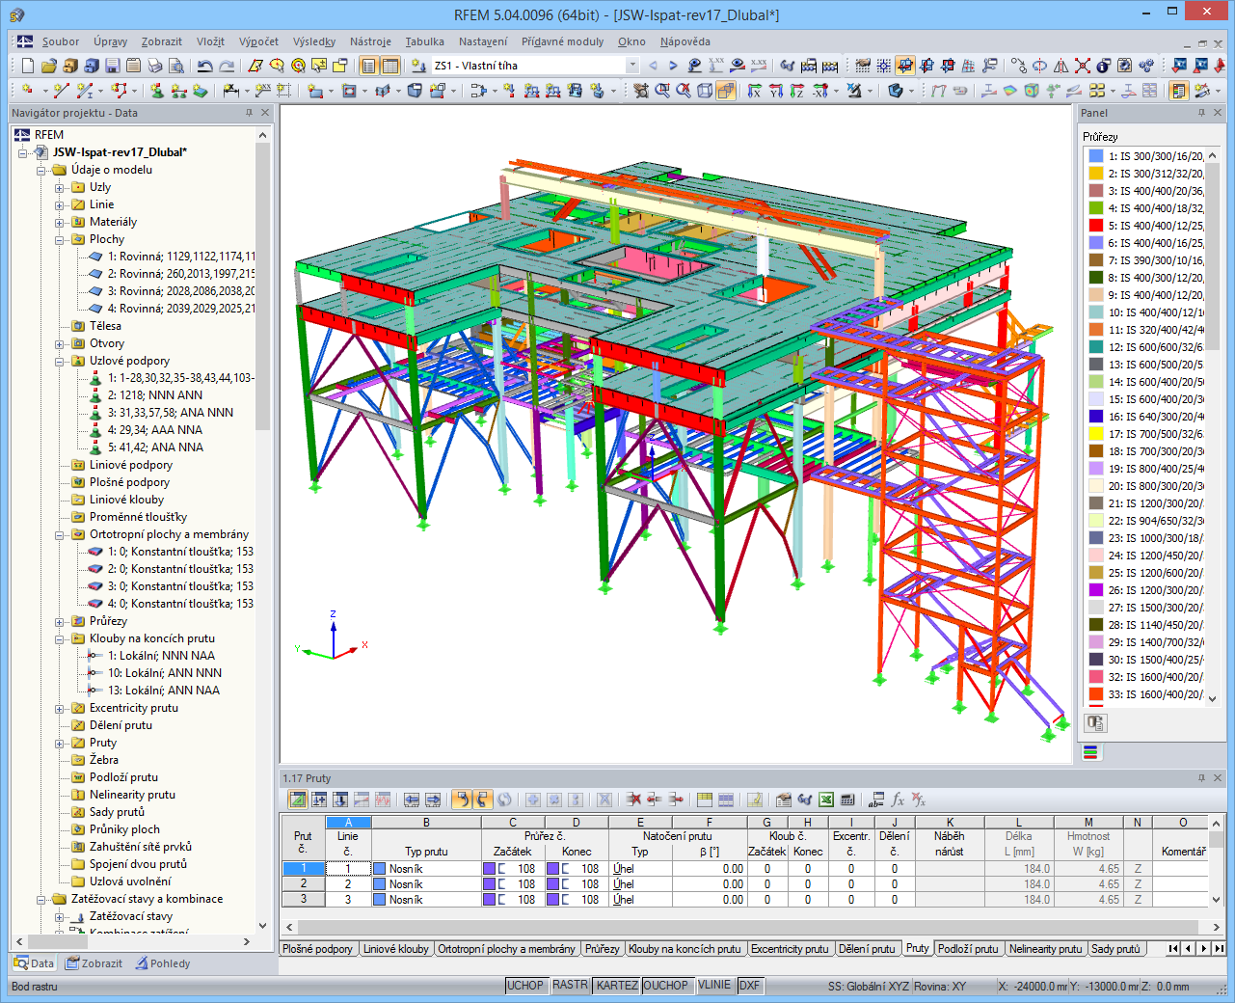The image size is (1235, 1003).
Task: Toggle VLINIE mode in the status bar
Action: (x=714, y=986)
